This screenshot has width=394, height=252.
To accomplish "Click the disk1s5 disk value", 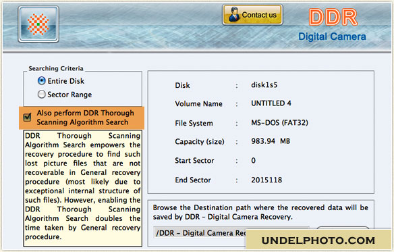I will (264, 85).
